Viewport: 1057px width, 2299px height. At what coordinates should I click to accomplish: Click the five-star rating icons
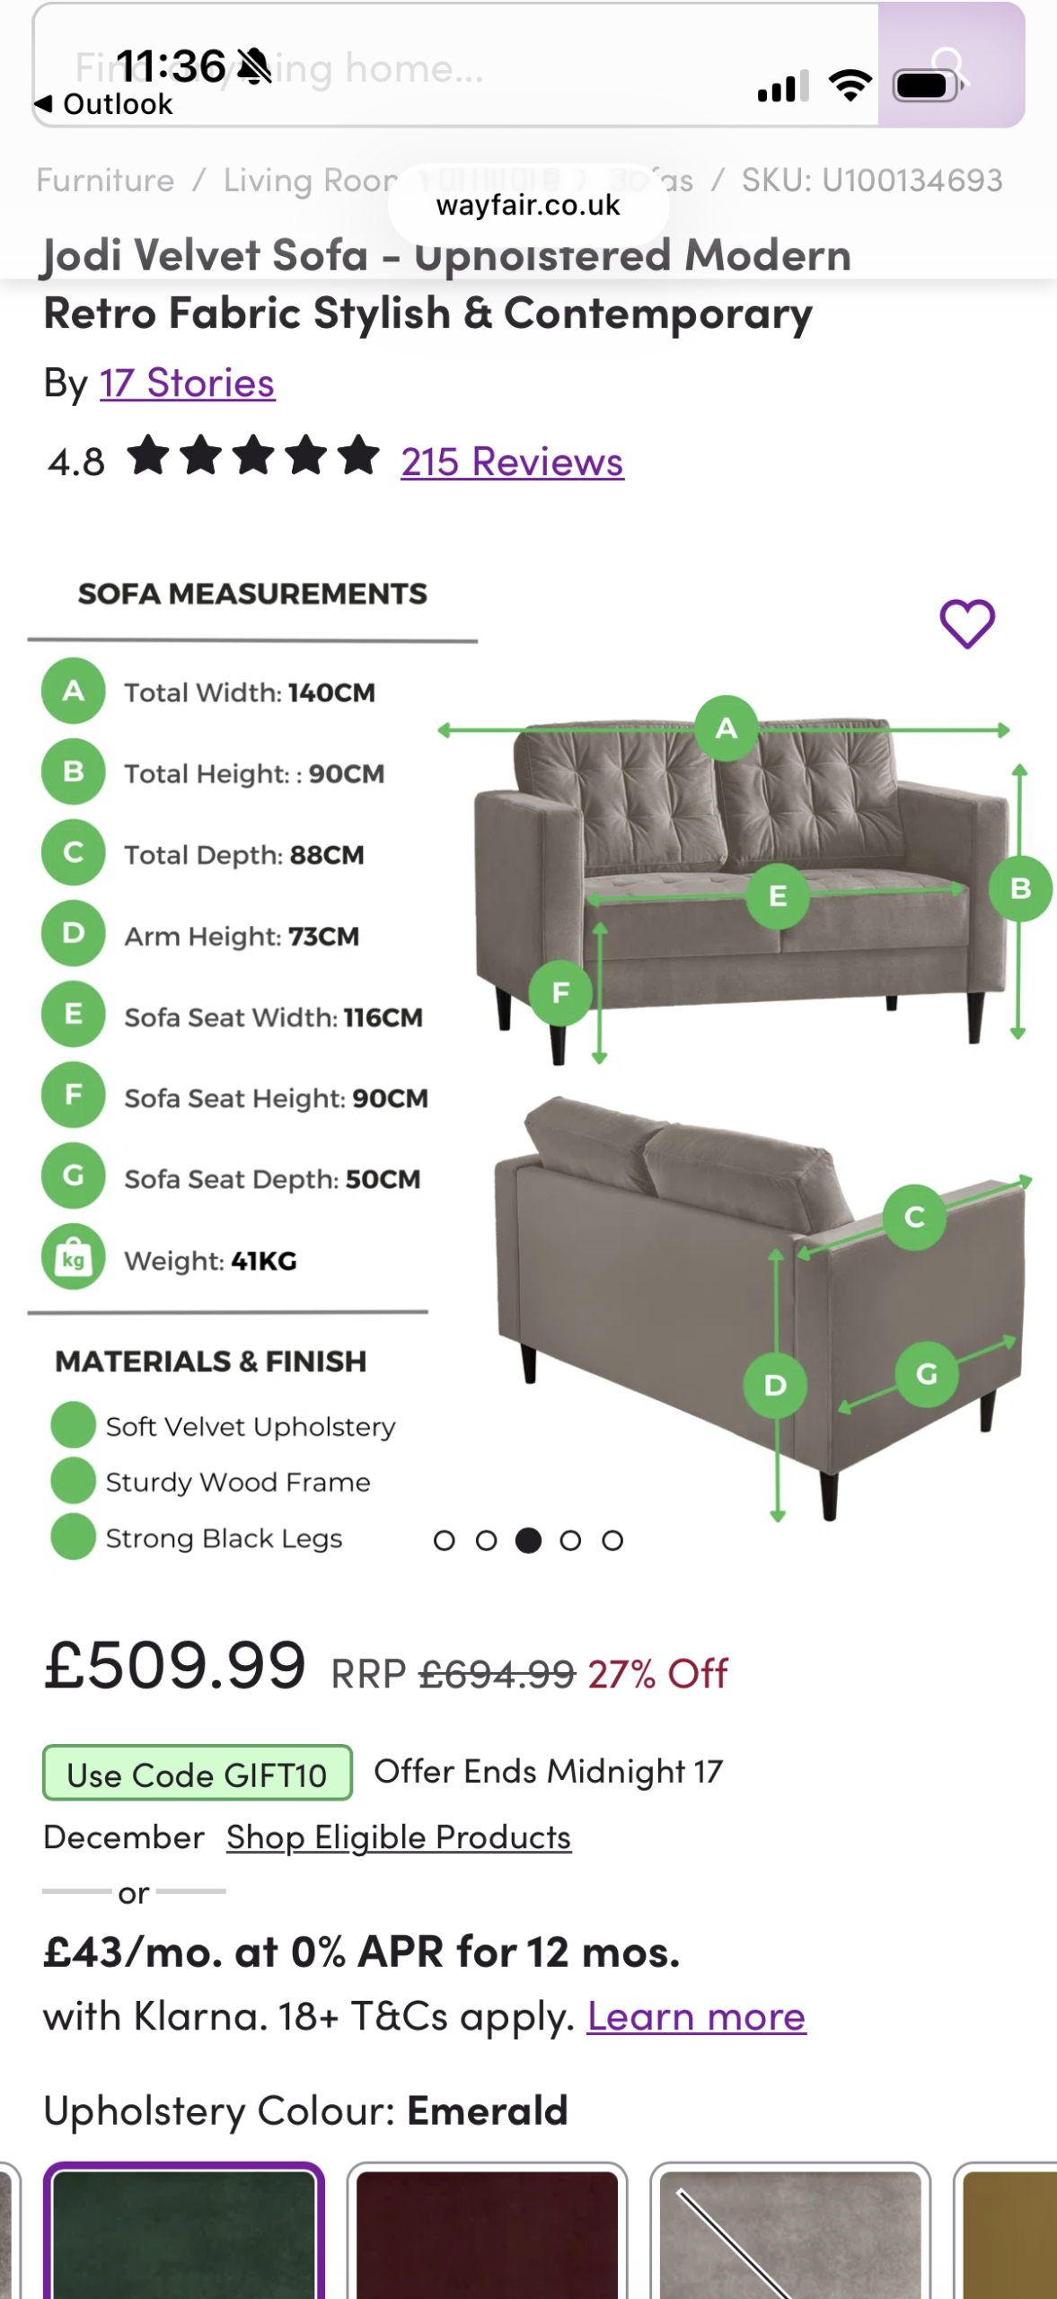tap(253, 456)
